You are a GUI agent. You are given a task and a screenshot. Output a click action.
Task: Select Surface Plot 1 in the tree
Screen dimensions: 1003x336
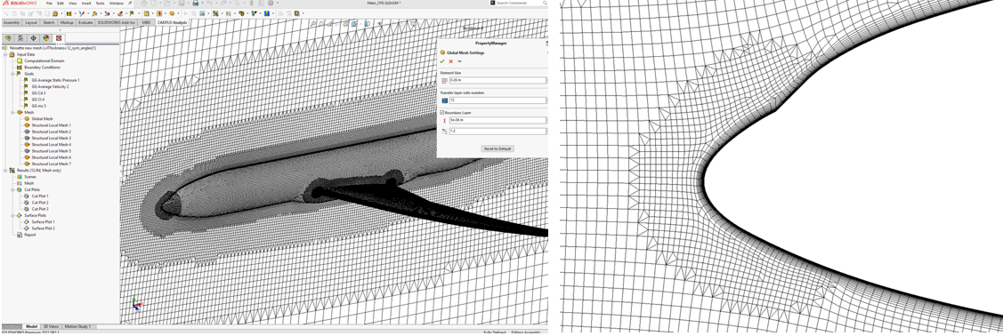44,221
